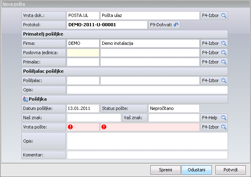The height and width of the screenshot is (177, 251).
Task: Focus the Vrsta pošte code field with error
Action: point(83,127)
